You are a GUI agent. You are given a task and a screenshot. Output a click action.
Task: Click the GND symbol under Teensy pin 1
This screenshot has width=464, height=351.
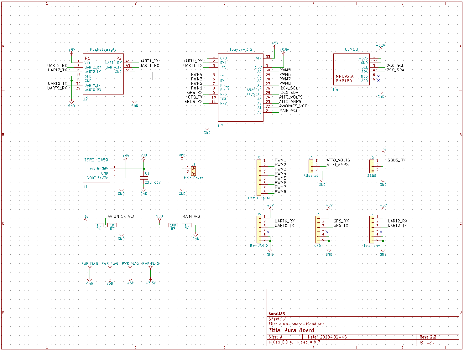tap(207, 131)
